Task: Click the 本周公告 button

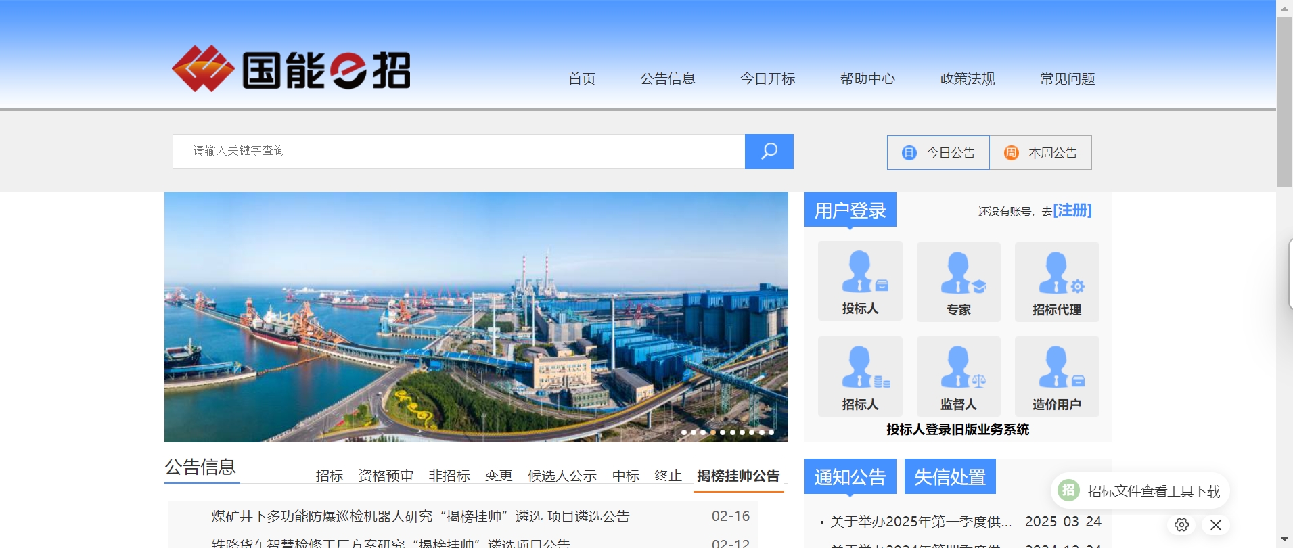Action: click(1041, 153)
